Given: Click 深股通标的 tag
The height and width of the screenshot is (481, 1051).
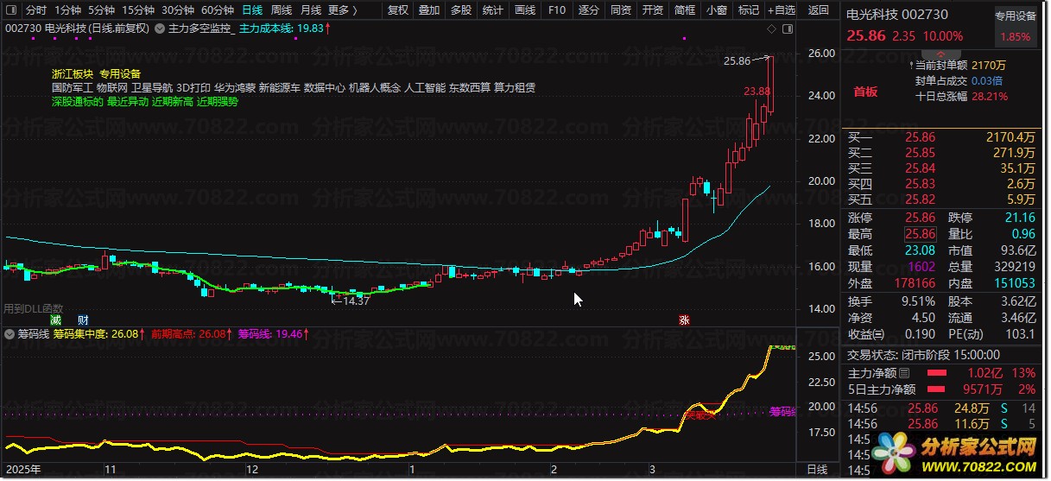Looking at the screenshot, I should coord(78,101).
